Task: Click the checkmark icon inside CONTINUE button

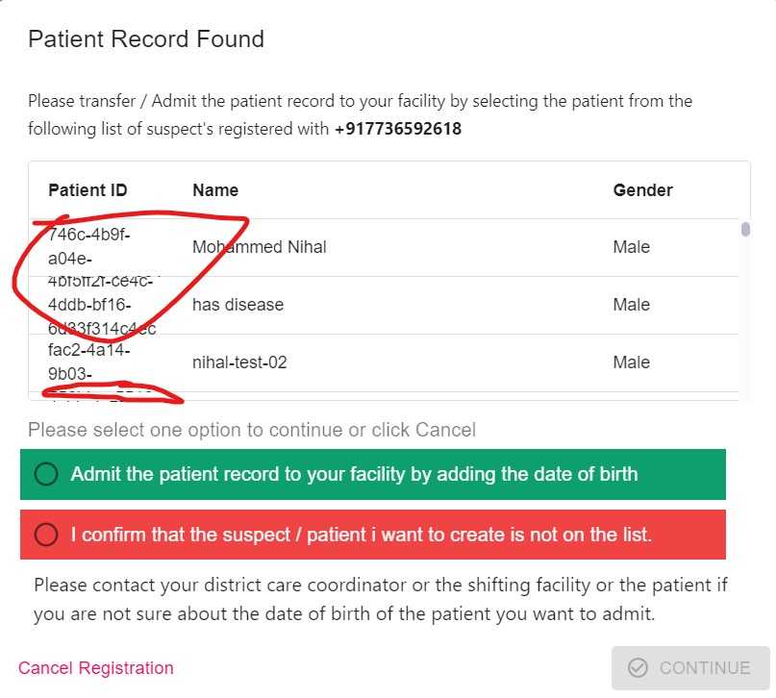Action: coord(639,667)
